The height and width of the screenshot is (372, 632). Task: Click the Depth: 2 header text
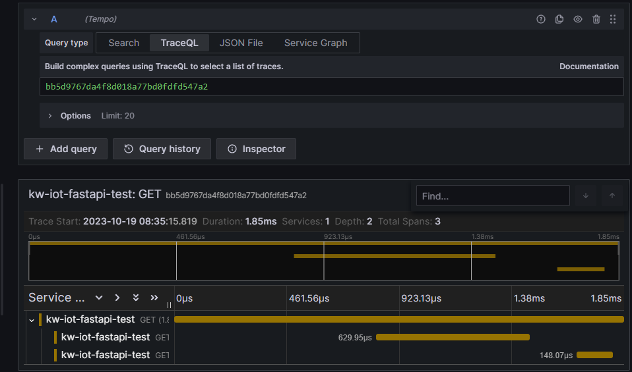pyautogui.click(x=354, y=221)
